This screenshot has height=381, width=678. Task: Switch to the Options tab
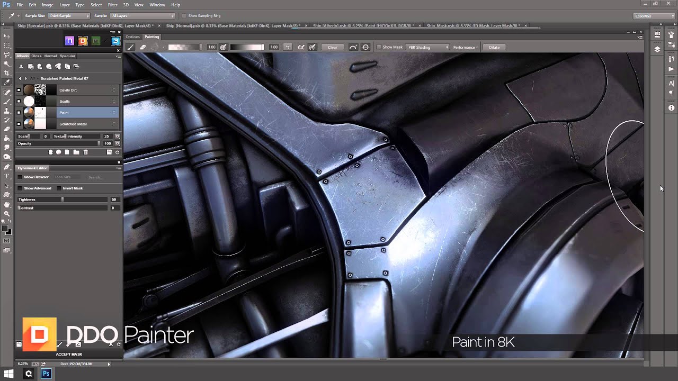[132, 37]
